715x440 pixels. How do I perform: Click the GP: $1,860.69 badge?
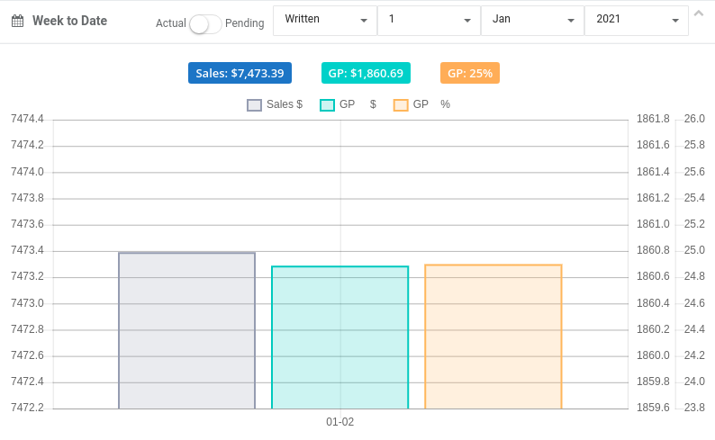click(x=366, y=73)
